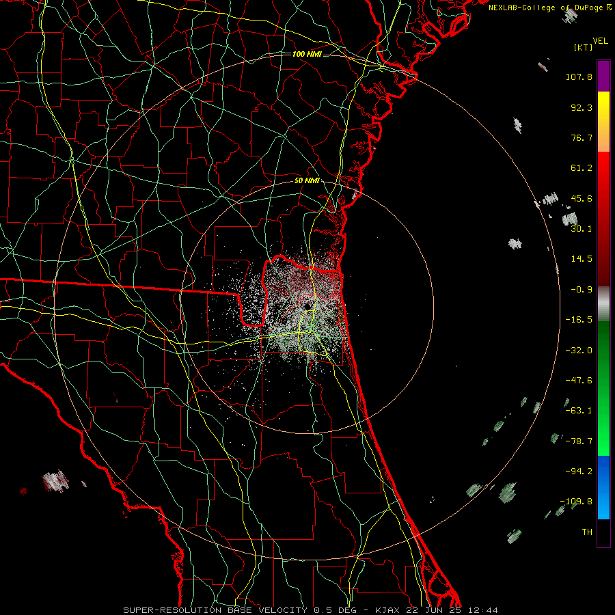Click the 50 NMI range ring label
Viewport: 615px width, 615px height.
tap(307, 181)
